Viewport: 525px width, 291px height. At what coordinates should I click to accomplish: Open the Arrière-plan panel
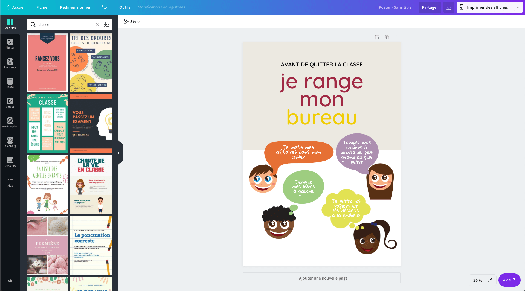10,123
